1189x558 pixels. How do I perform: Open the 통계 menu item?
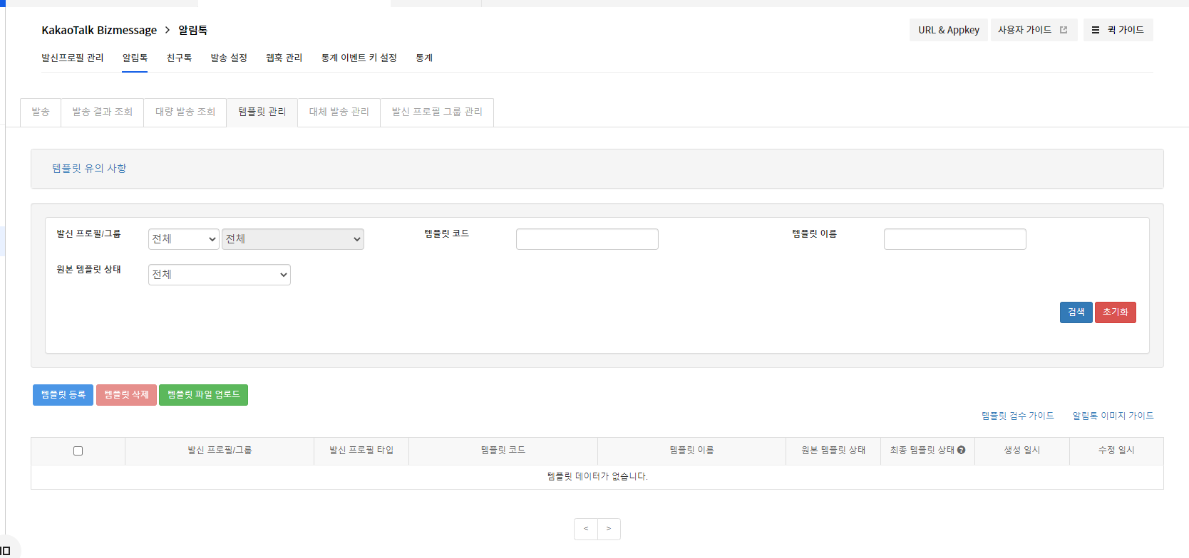[424, 58]
